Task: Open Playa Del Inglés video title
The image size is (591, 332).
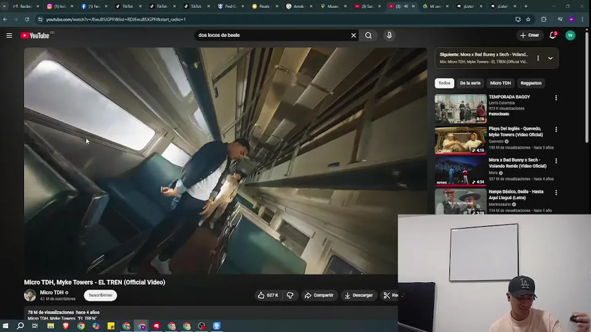Action: pyautogui.click(x=516, y=131)
